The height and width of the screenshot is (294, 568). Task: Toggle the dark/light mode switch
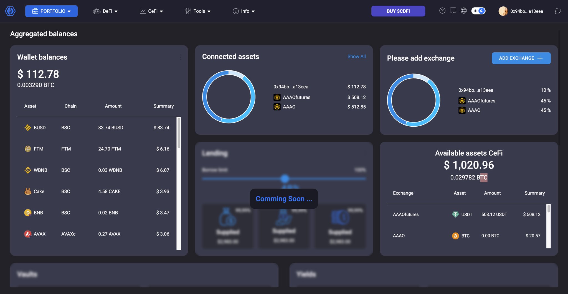[x=478, y=11]
